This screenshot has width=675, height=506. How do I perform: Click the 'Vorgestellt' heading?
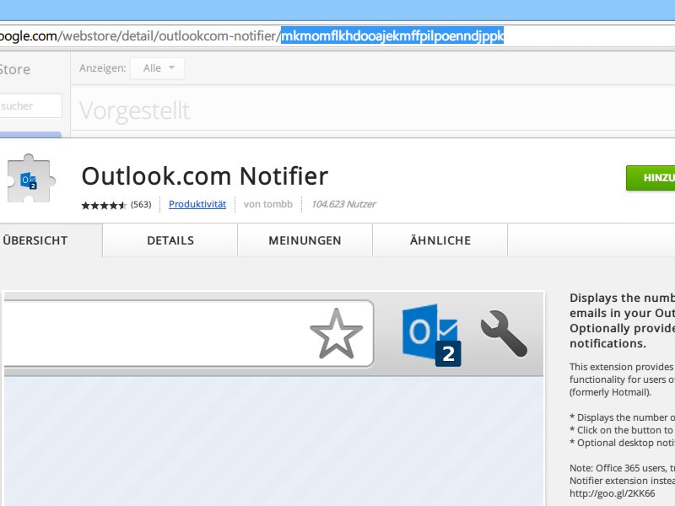point(134,110)
